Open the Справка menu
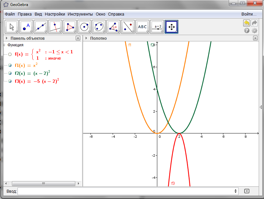The image size is (264, 199). tap(116, 14)
